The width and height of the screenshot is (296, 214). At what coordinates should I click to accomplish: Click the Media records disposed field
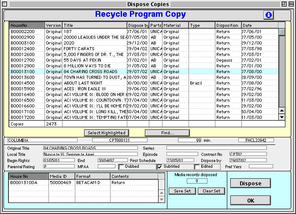pos(197,181)
